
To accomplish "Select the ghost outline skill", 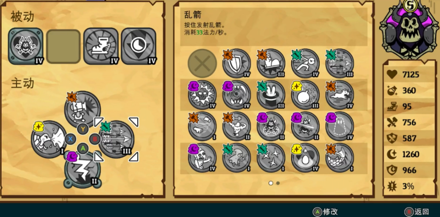I will click(x=340, y=126).
